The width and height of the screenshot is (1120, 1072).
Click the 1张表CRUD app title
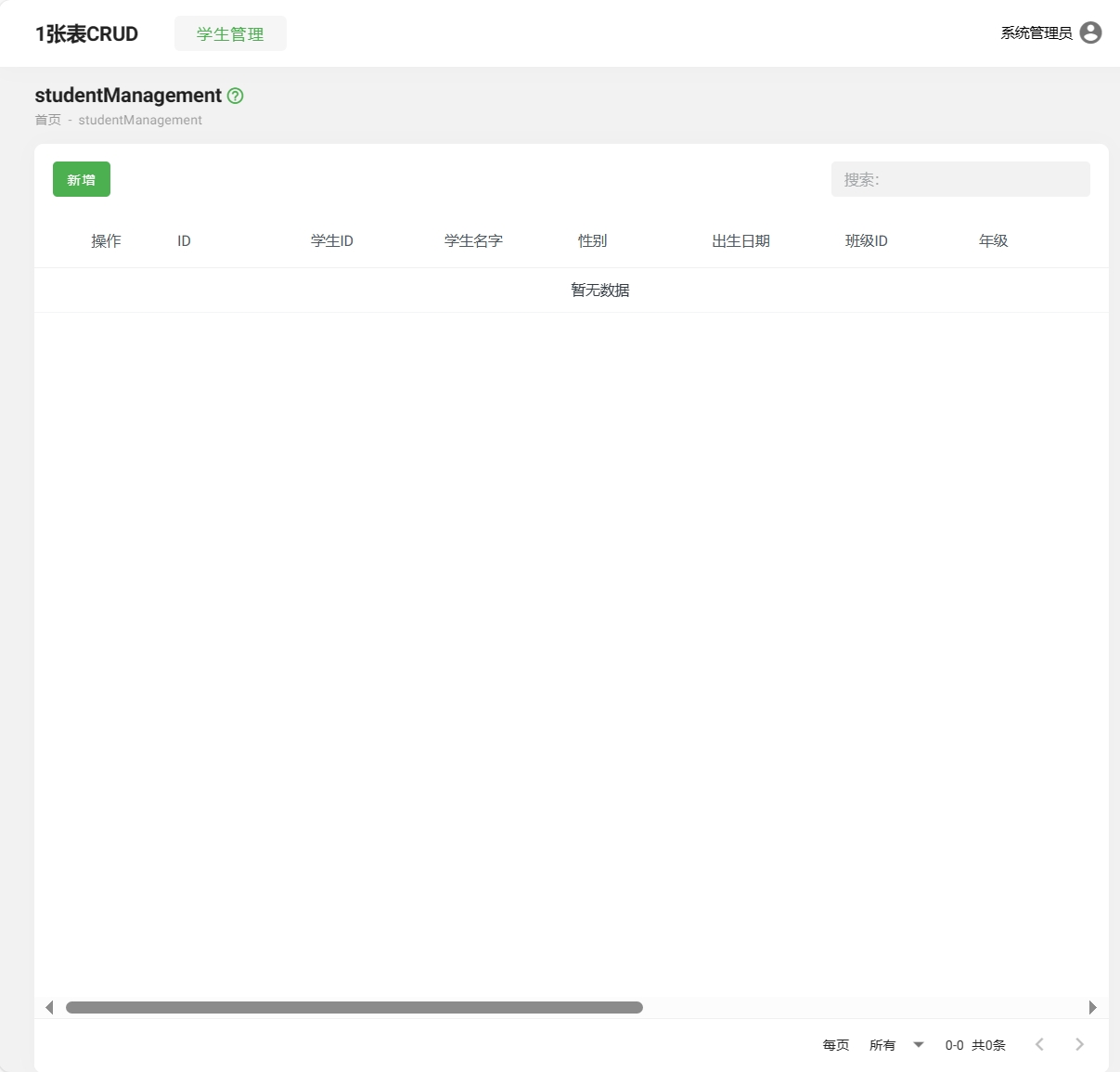pyautogui.click(x=86, y=33)
